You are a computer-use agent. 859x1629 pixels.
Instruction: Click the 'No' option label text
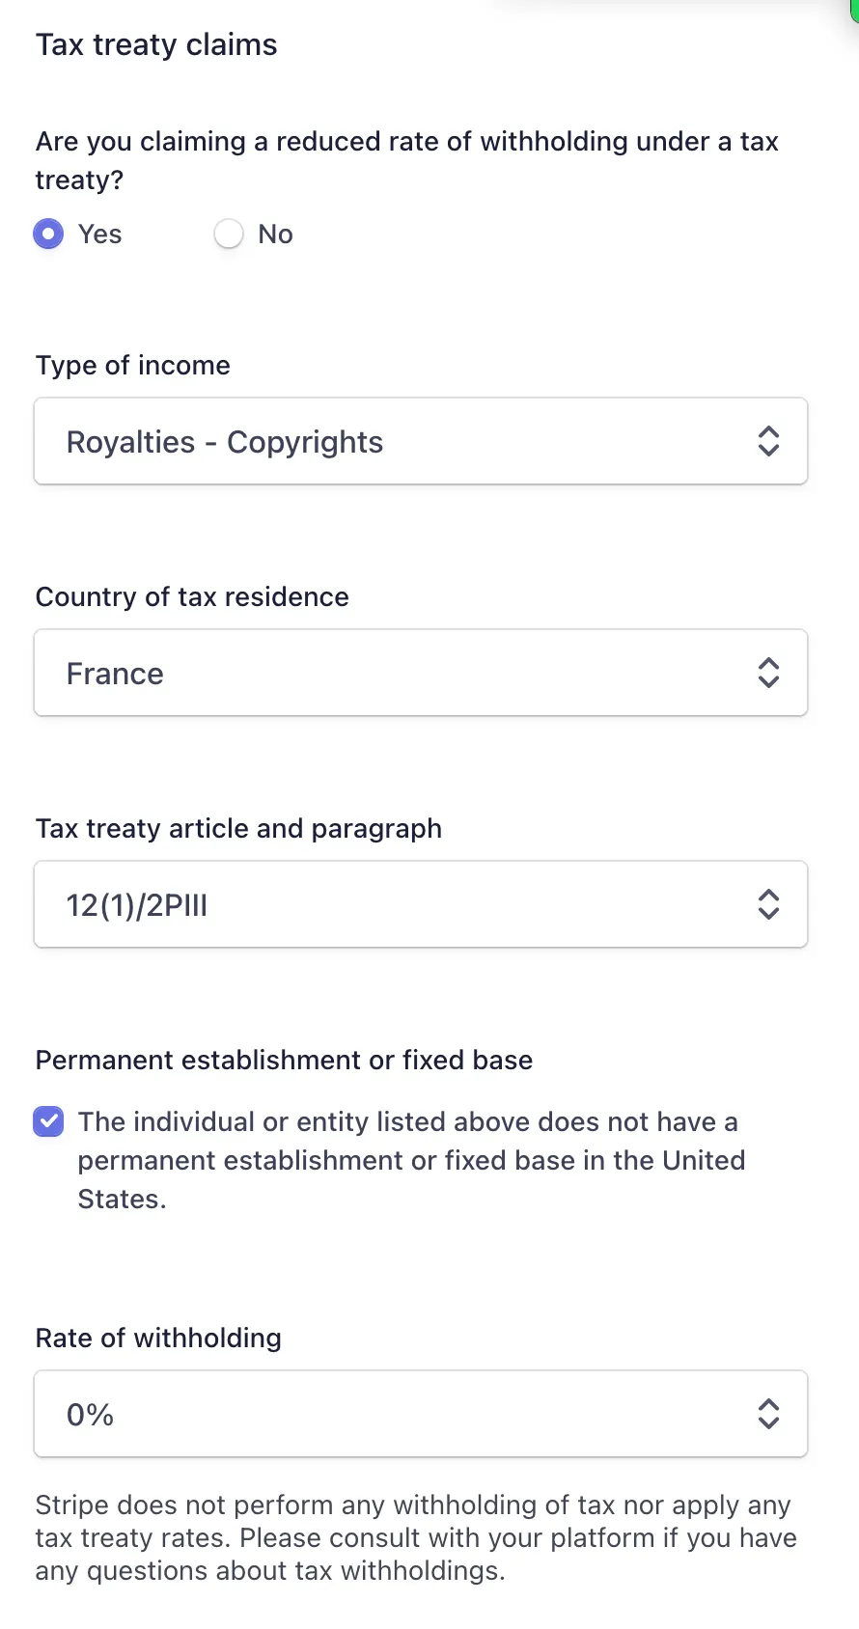click(x=275, y=235)
